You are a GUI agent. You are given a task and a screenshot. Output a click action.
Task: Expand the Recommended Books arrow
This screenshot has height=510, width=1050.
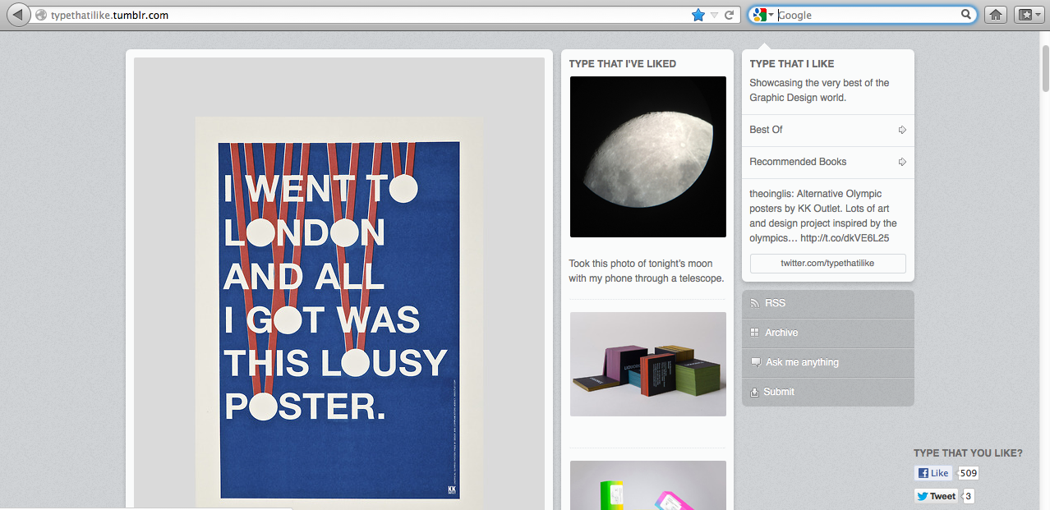tap(902, 162)
